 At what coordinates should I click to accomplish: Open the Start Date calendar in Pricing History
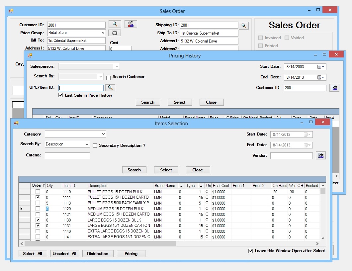tap(320, 67)
